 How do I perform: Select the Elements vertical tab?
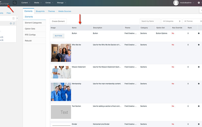pos(34,17)
